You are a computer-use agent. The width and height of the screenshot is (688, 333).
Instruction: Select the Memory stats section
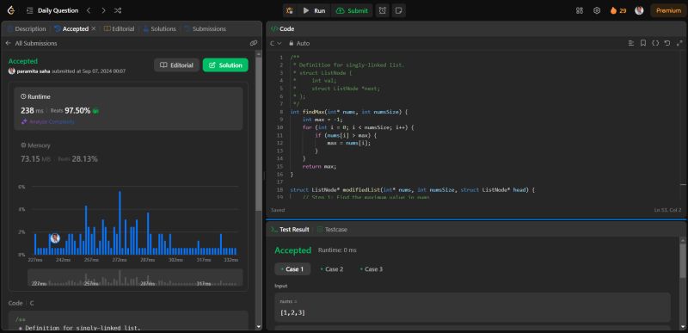(128, 152)
